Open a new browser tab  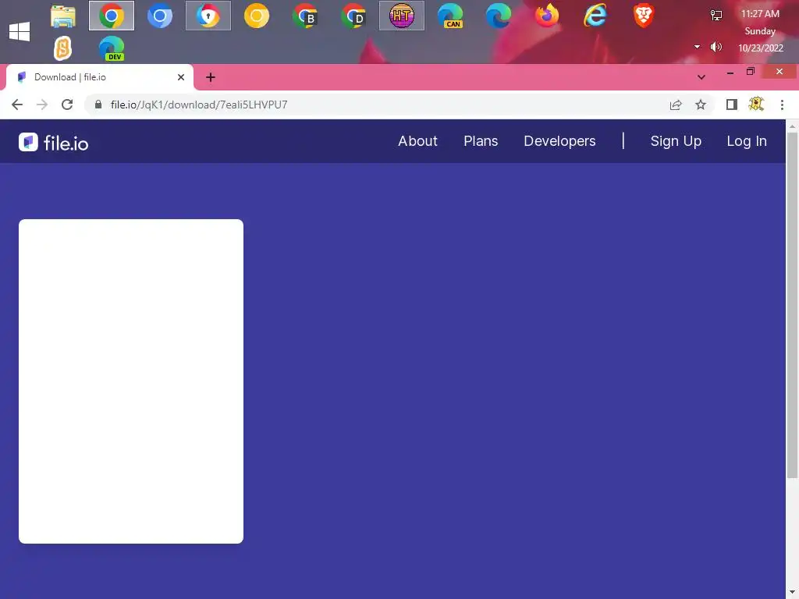tap(211, 77)
